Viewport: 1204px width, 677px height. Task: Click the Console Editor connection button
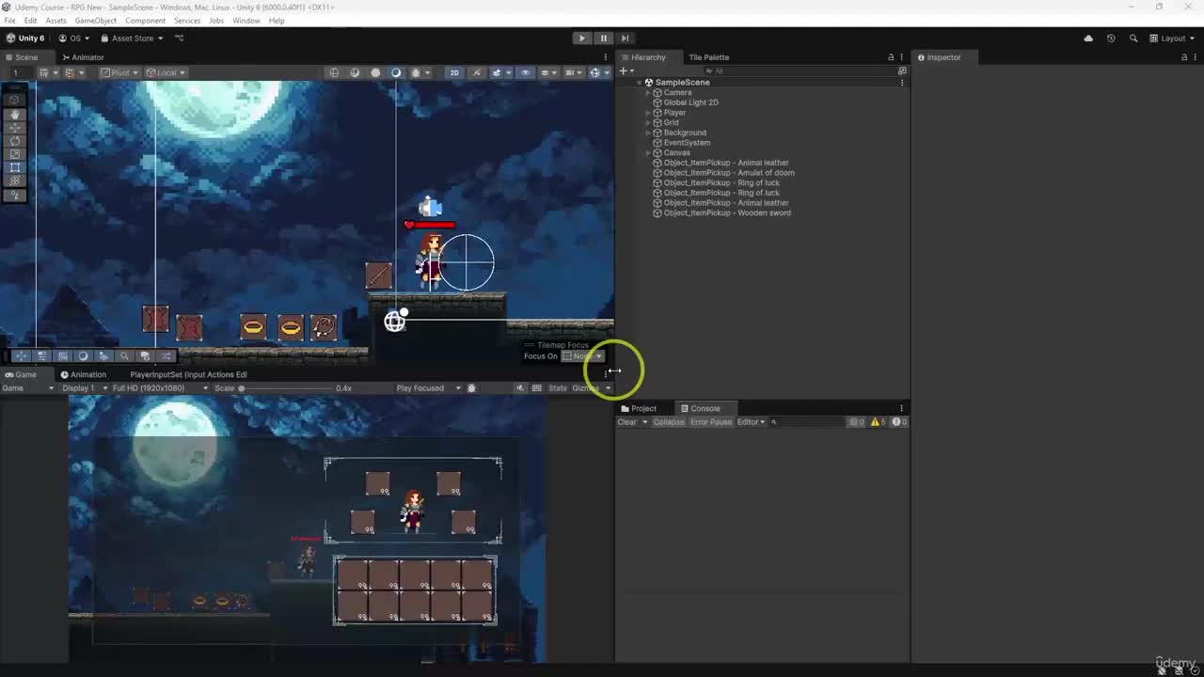(751, 422)
